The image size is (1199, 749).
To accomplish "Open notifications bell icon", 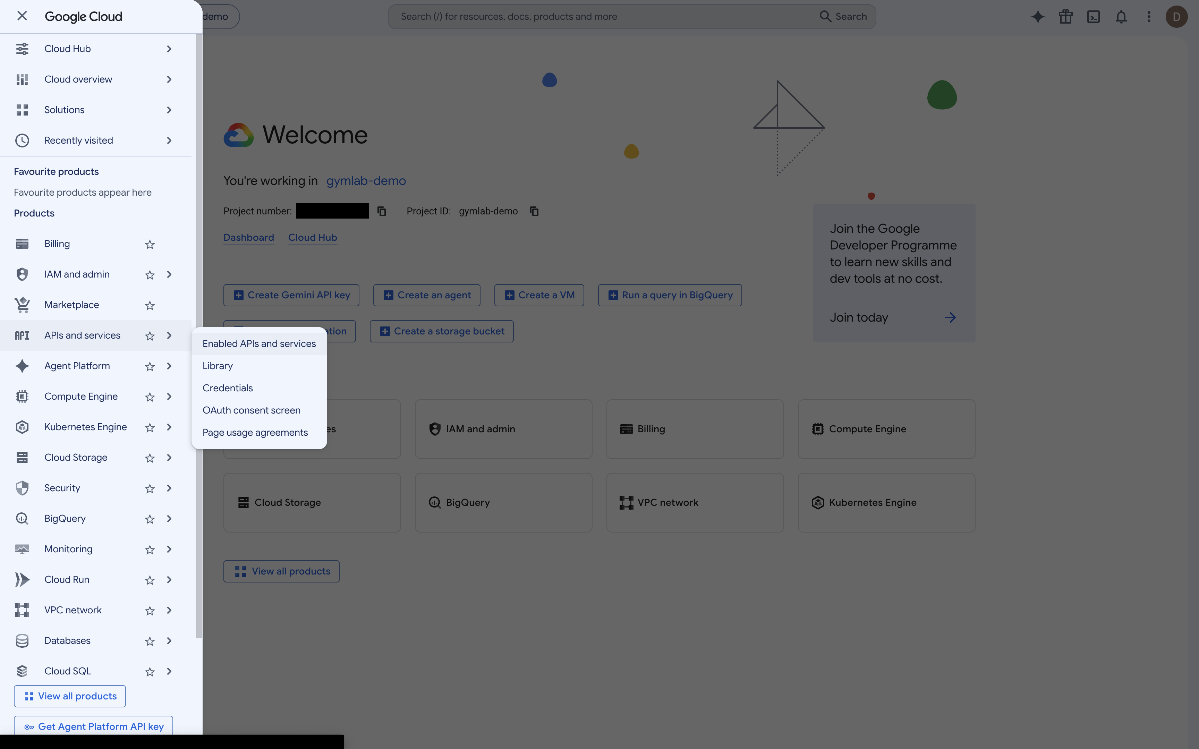I will 1121,17.
